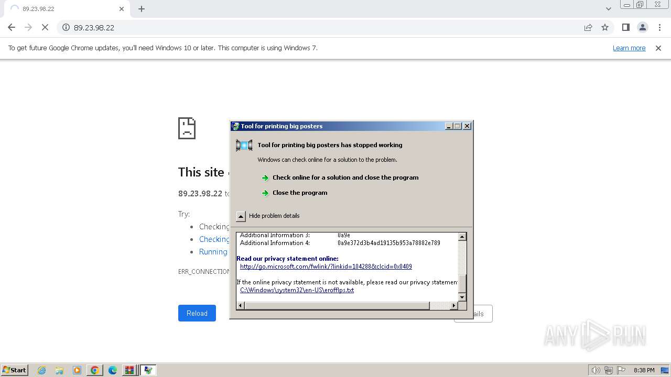
Task: Close the Tool for printing big posters dialog
Action: point(467,126)
